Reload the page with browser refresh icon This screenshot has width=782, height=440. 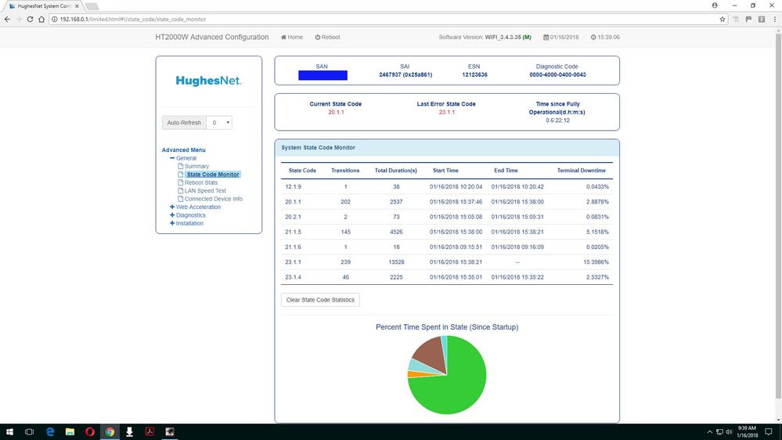pyautogui.click(x=31, y=19)
